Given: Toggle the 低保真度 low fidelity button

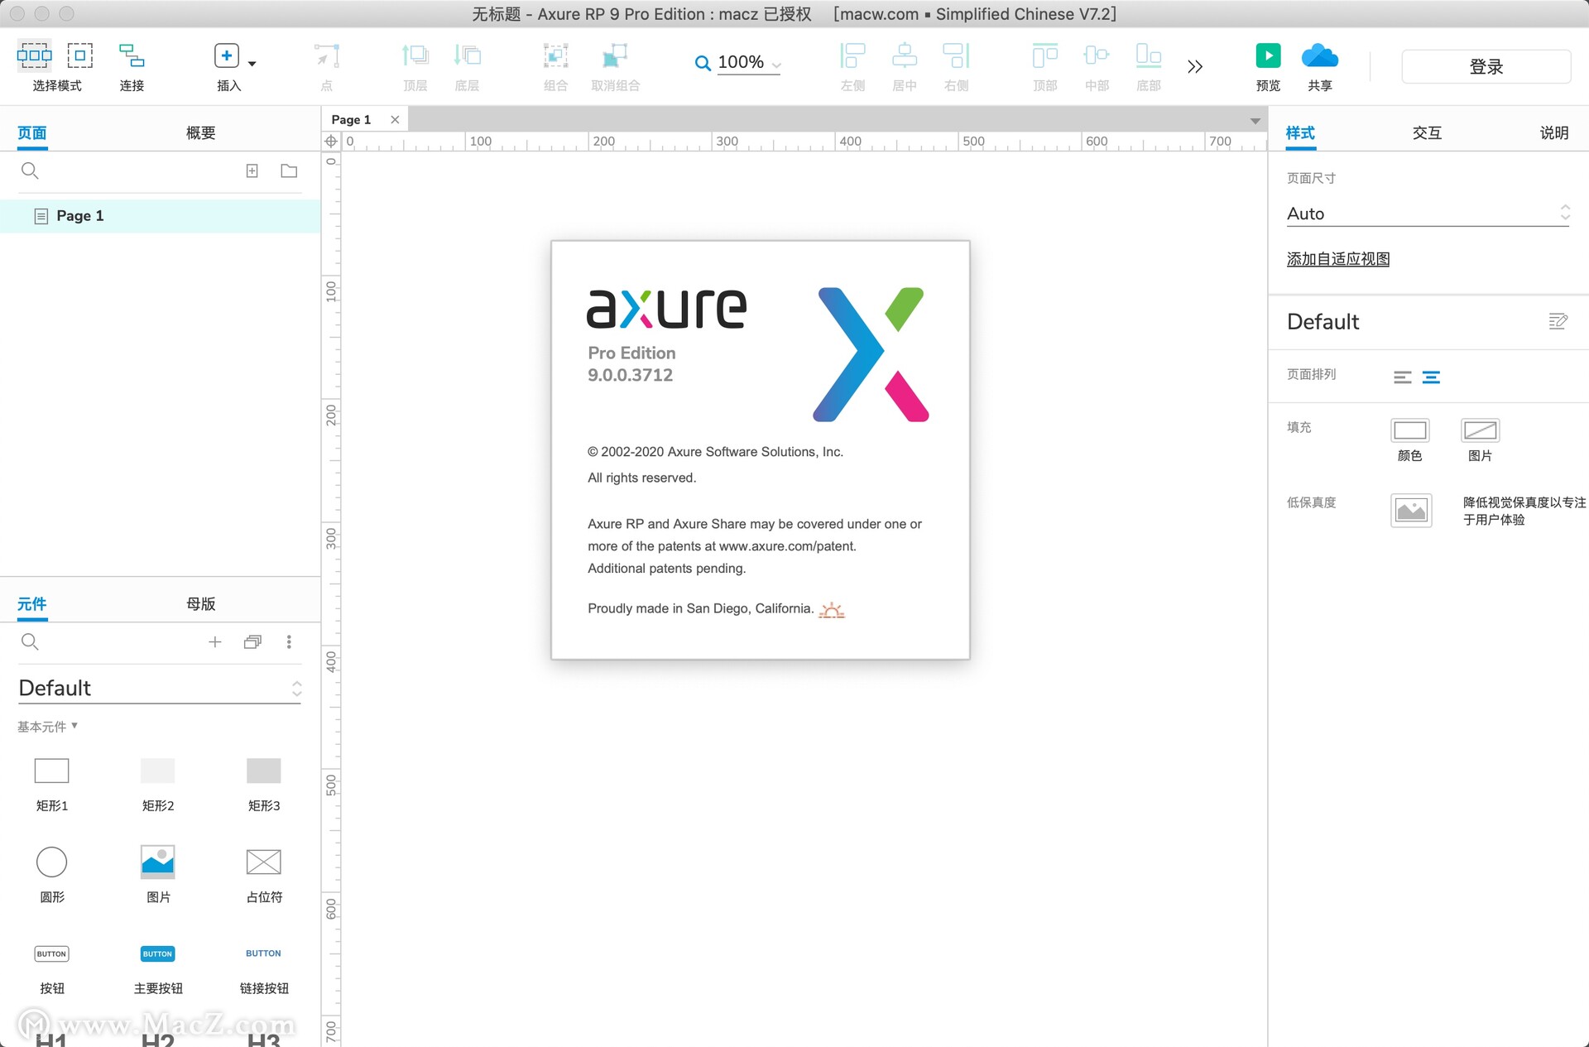Looking at the screenshot, I should coord(1411,511).
